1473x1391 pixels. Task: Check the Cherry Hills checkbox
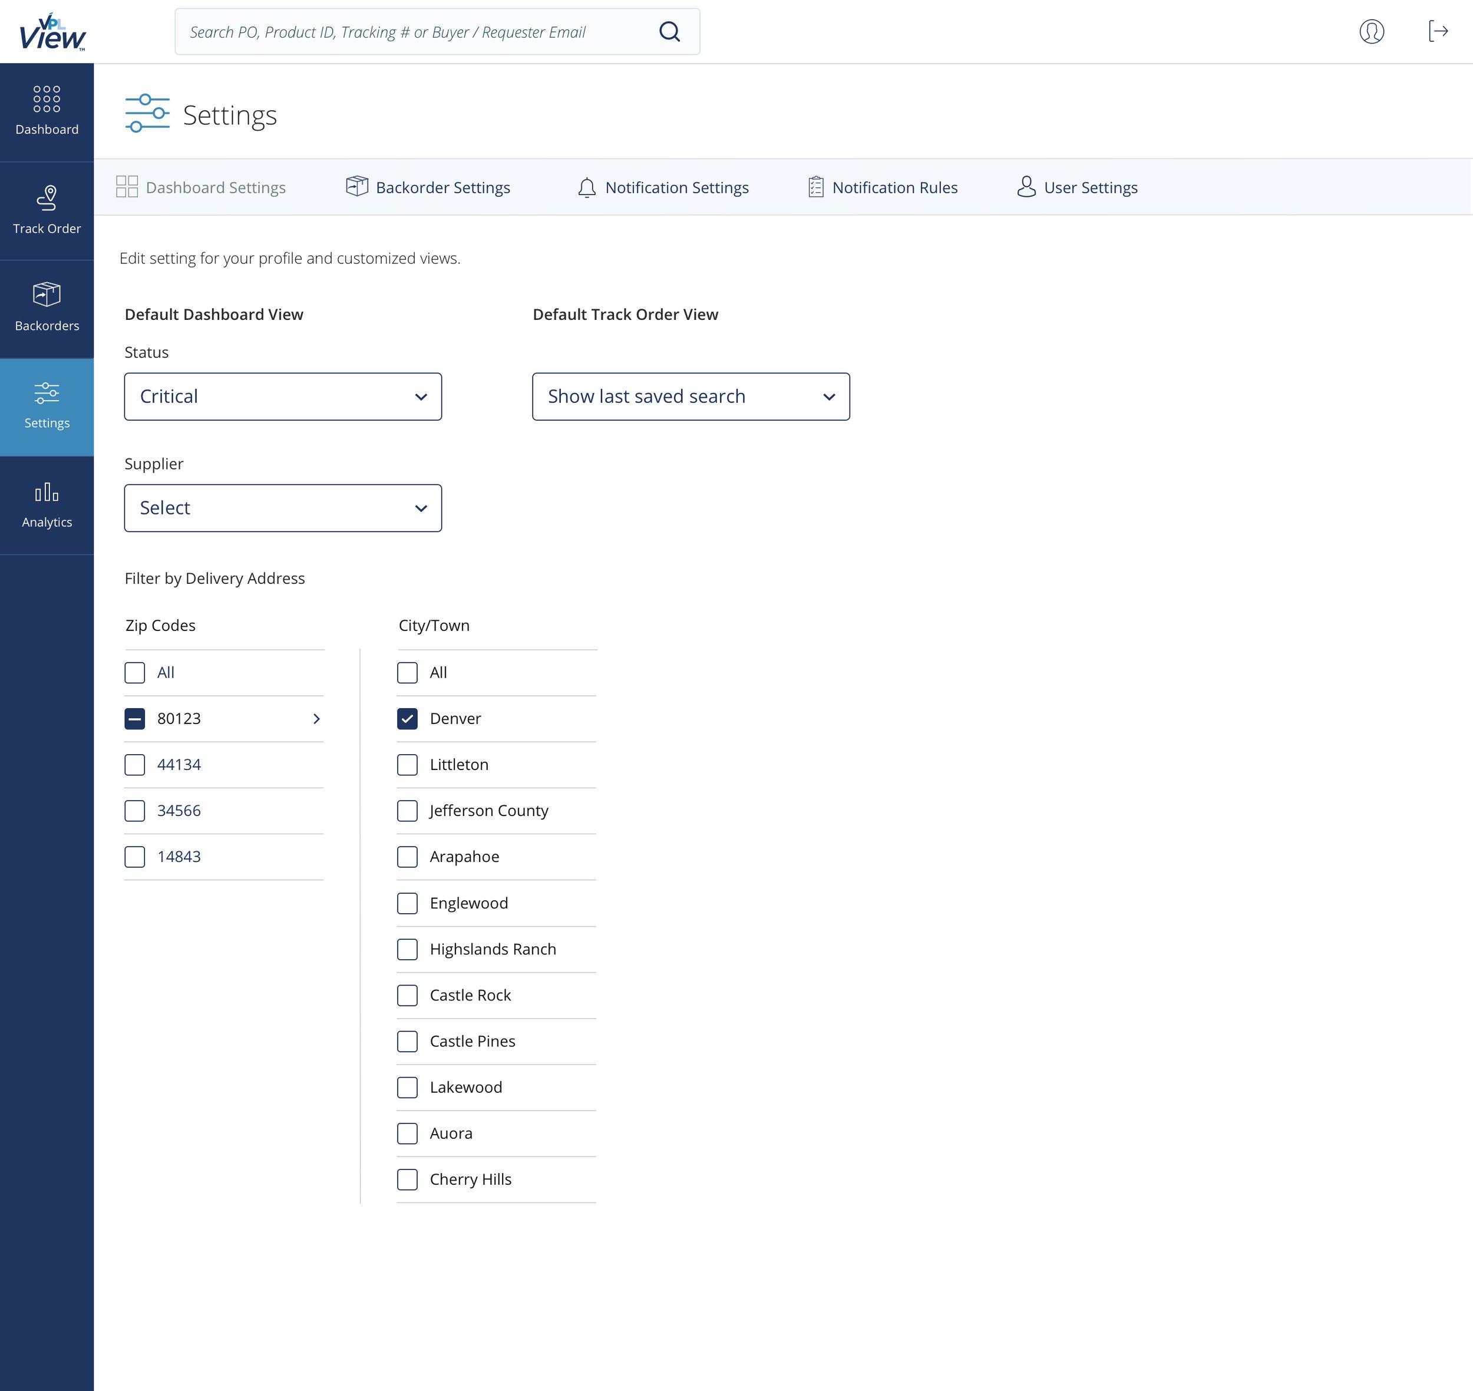(407, 1179)
